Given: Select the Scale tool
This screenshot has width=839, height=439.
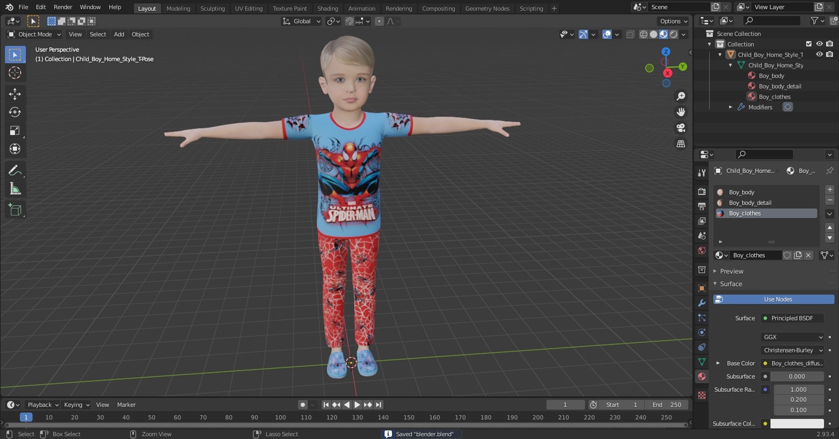Looking at the screenshot, I should 15,131.
